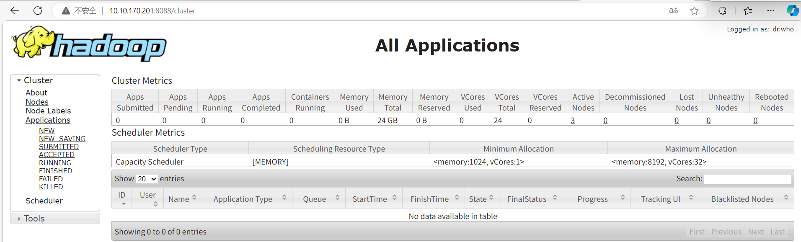Click the Last pagination button
Image resolution: width=801 pixels, height=242 pixels.
pos(778,232)
